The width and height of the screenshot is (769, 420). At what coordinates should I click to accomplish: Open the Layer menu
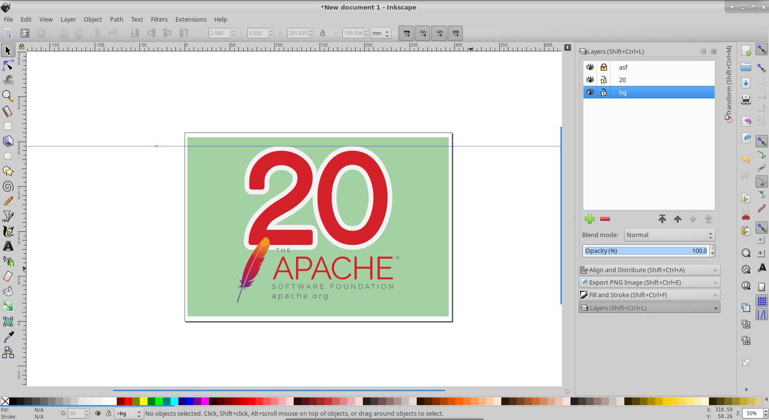[68, 19]
